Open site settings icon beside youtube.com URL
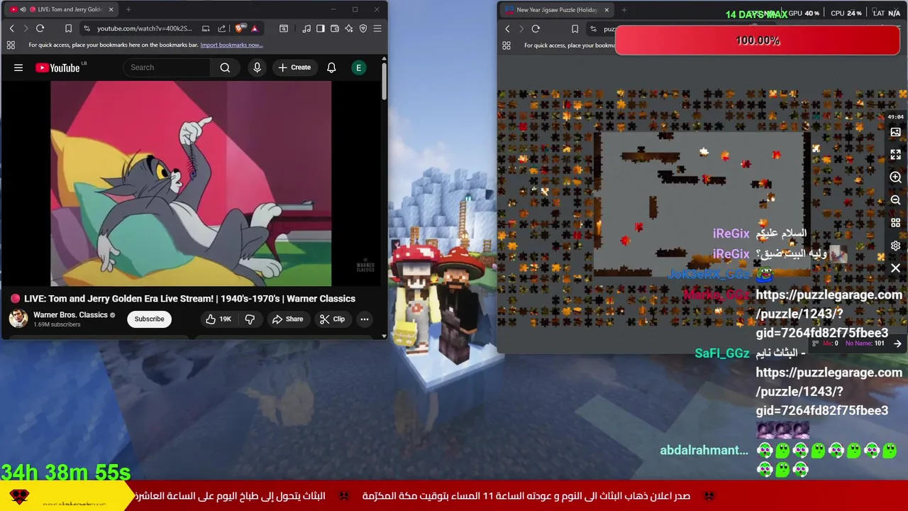Viewport: 908px width, 511px height. coord(87,28)
